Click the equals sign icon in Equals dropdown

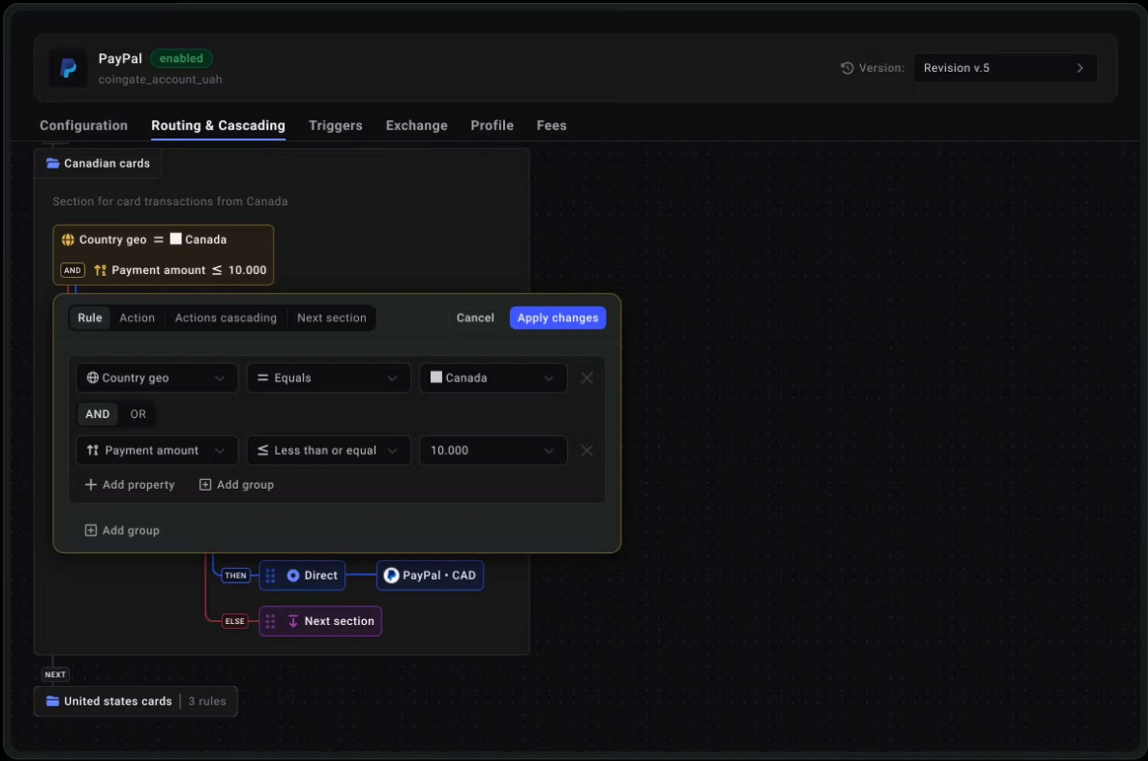[263, 377]
